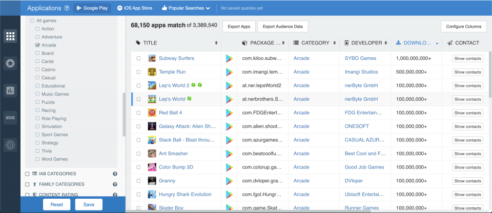Enable the IAB Categories filter checkbox
This screenshot has height=213, width=492.
click(x=27, y=174)
